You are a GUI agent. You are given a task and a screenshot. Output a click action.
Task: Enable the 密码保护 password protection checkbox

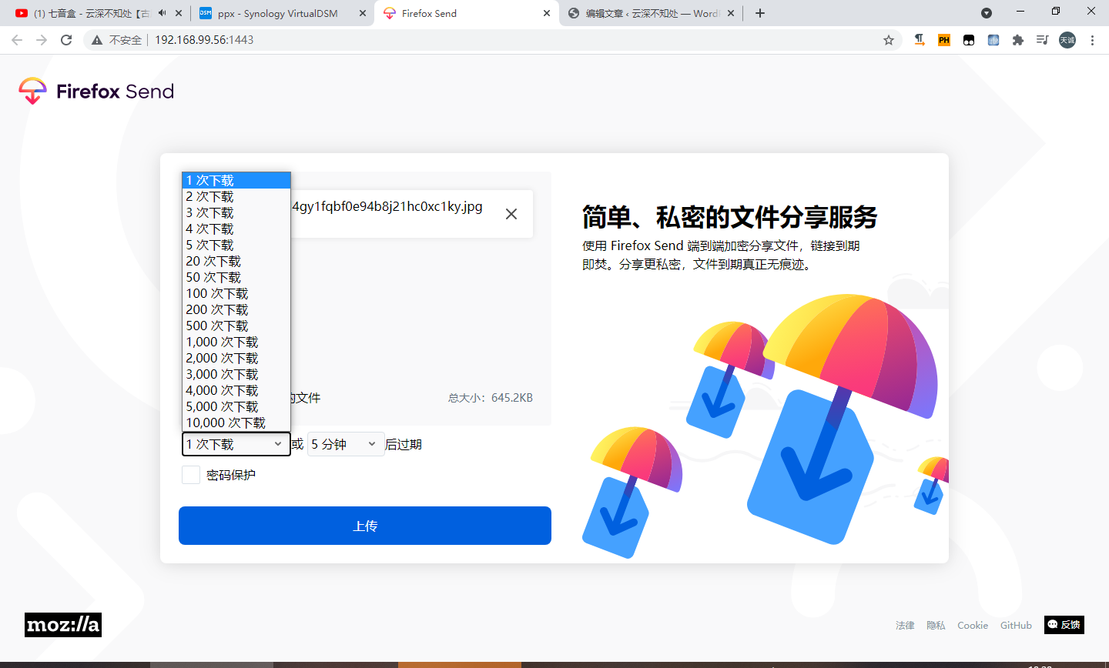click(191, 475)
